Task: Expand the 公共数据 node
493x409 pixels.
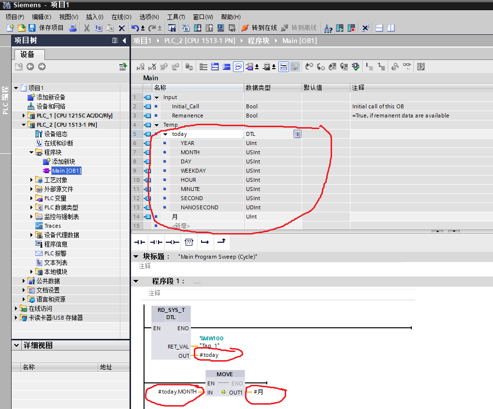Action: [x=24, y=281]
